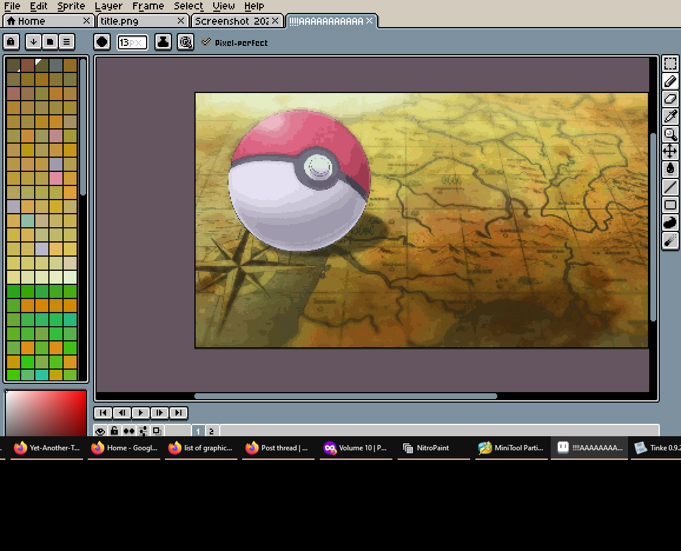Click the canvas horizontal scrollbar
Viewport: 681px width, 551px height.
tap(345, 396)
